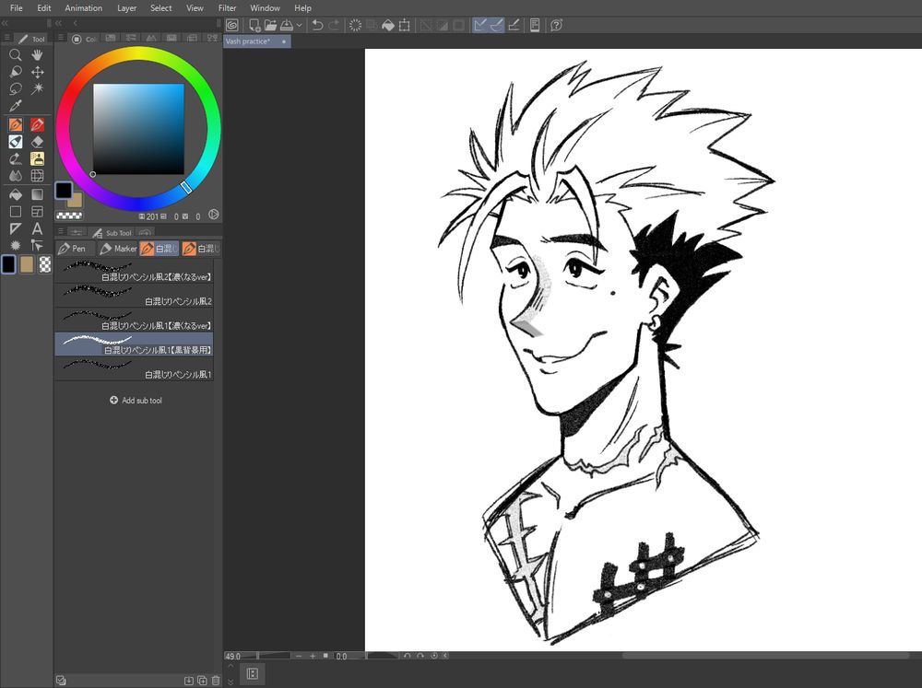Select the Move layer tool
This screenshot has height=688, width=922.
(37, 72)
